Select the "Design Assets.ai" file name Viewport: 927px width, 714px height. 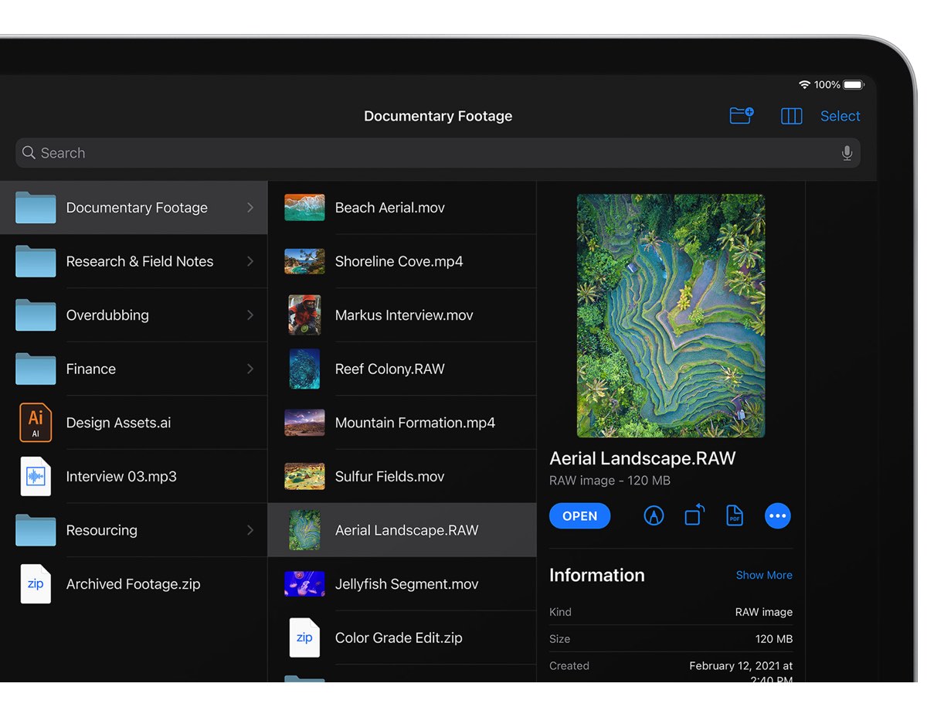(118, 423)
